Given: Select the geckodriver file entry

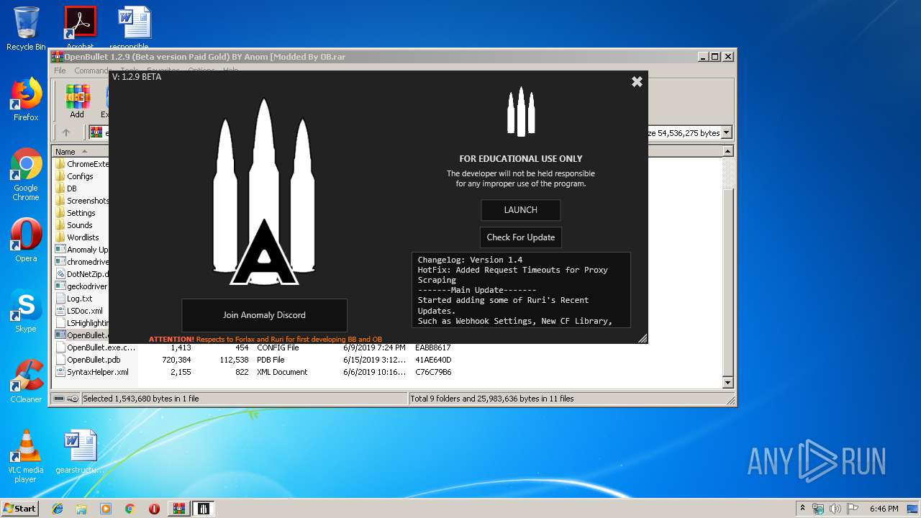Looking at the screenshot, I should click(81, 286).
